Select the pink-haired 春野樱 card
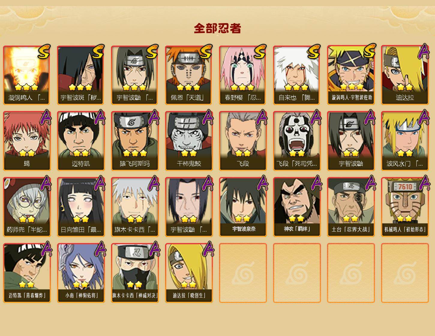The image size is (435, 336). (x=243, y=75)
